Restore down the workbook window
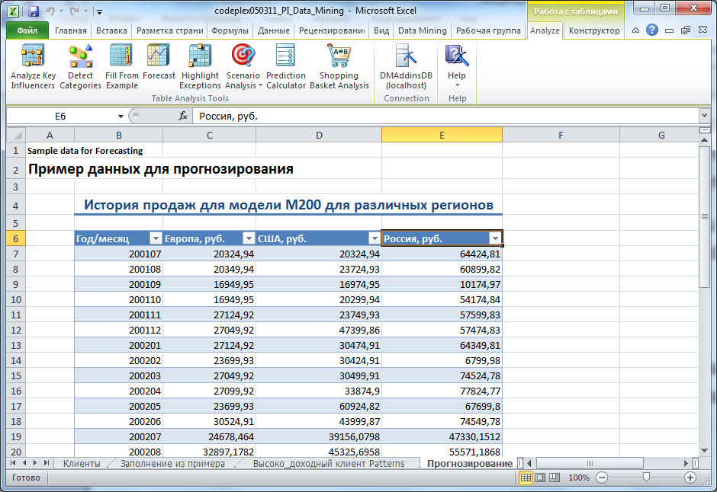717x492 pixels. tap(686, 30)
